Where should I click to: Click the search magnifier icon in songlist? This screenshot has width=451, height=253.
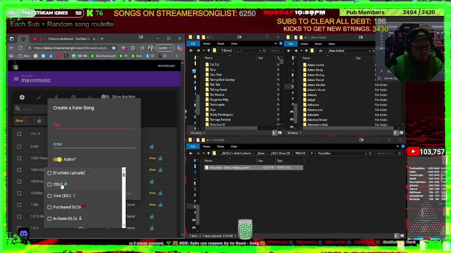18,109
